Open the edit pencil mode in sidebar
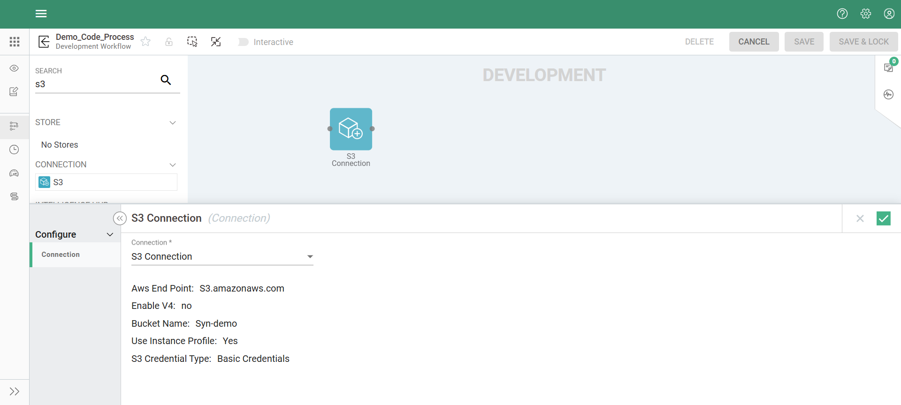901x405 pixels. click(14, 91)
